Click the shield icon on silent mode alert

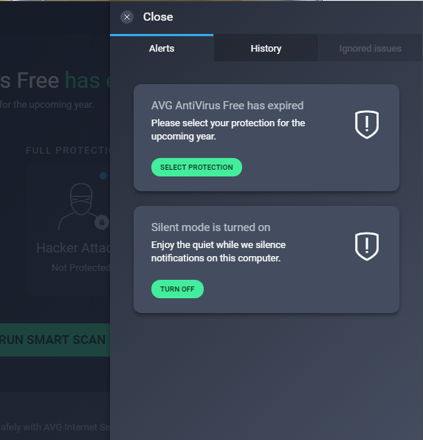[x=367, y=246]
